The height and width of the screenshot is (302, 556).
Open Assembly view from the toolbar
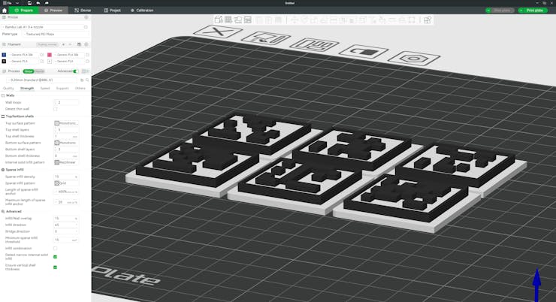coord(428,20)
